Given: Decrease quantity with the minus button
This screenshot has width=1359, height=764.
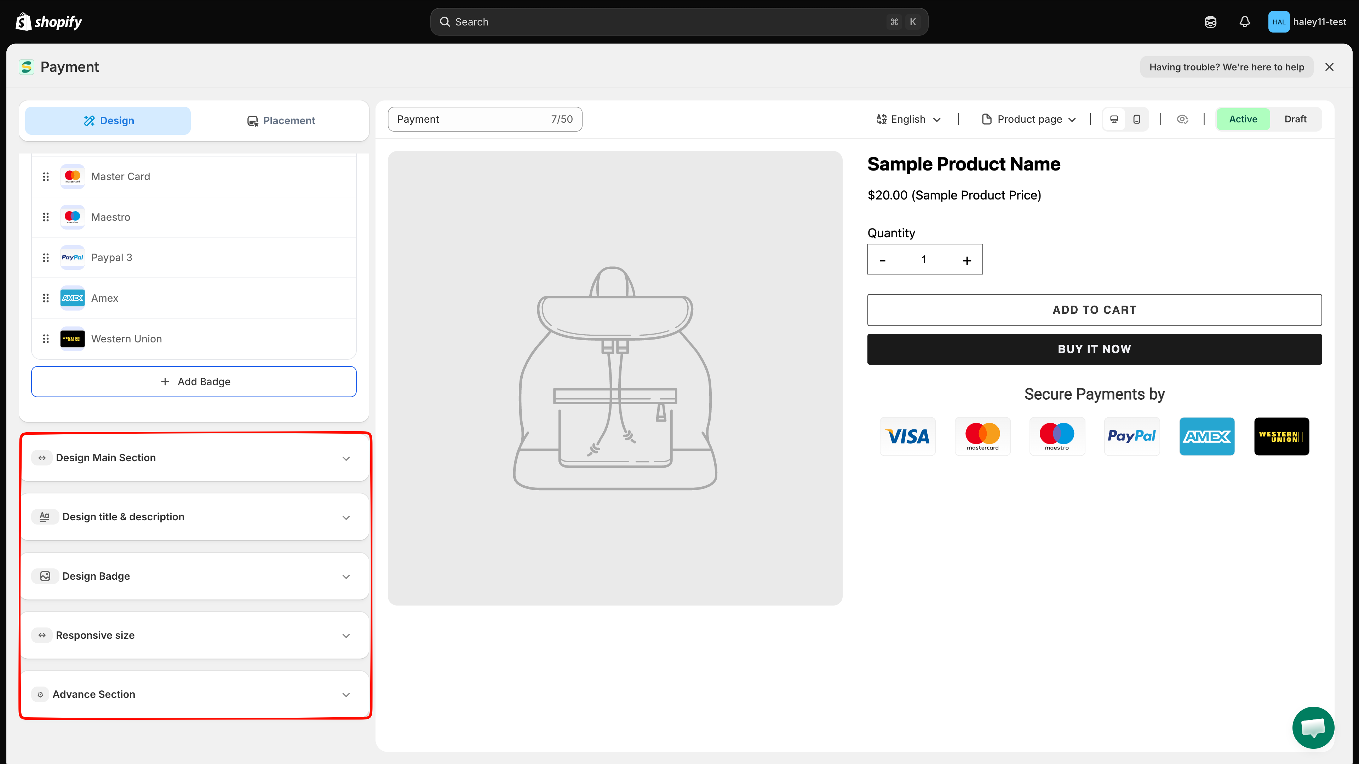Looking at the screenshot, I should tap(883, 260).
